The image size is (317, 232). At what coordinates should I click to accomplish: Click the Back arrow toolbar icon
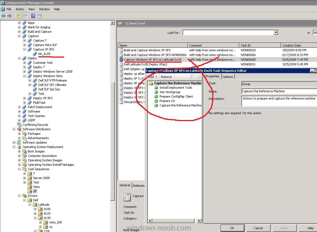click(x=3, y=16)
